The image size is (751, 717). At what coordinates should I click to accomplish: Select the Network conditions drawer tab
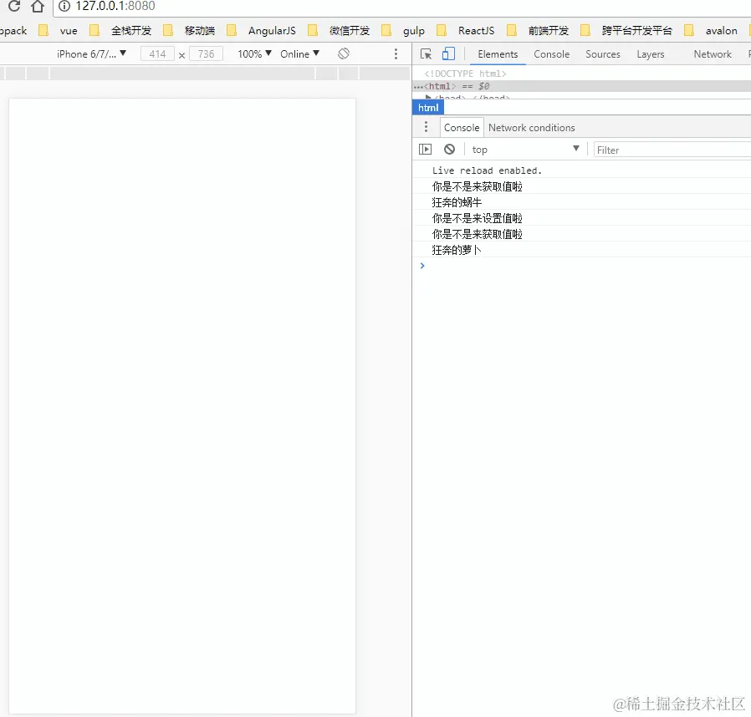pyautogui.click(x=532, y=128)
